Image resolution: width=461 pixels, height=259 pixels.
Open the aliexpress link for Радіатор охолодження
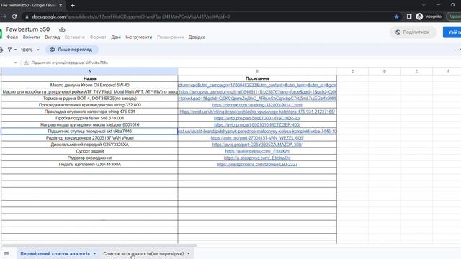click(x=257, y=158)
